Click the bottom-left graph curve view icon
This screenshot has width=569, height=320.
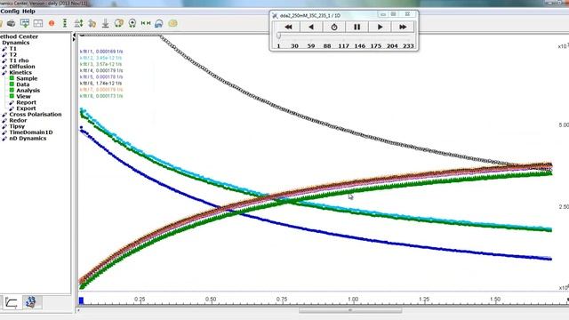(x=12, y=302)
